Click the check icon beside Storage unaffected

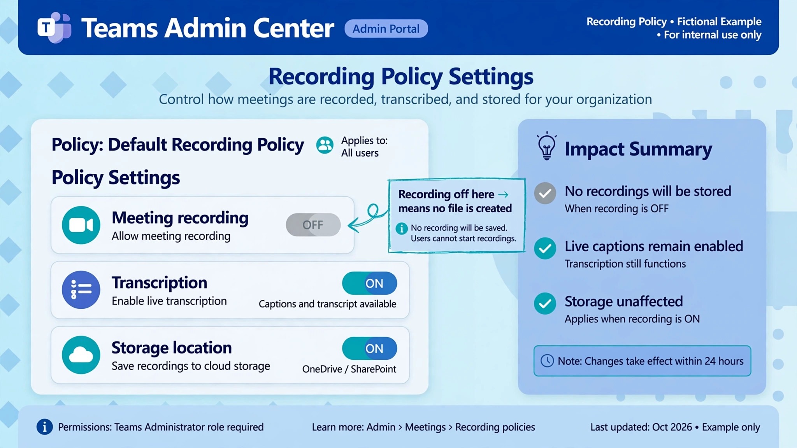pyautogui.click(x=545, y=304)
